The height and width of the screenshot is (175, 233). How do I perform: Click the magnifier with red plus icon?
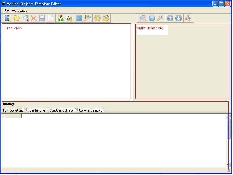pyautogui.click(x=160, y=18)
